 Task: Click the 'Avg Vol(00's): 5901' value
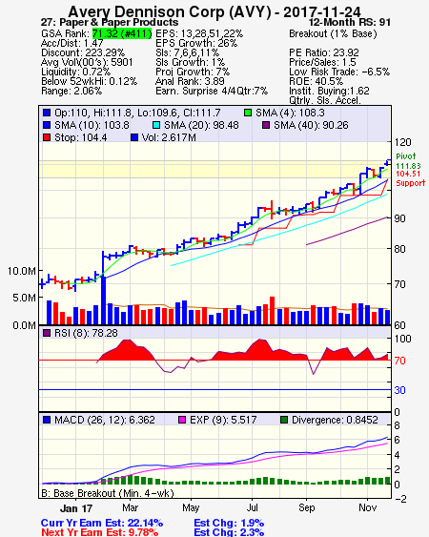pos(87,62)
